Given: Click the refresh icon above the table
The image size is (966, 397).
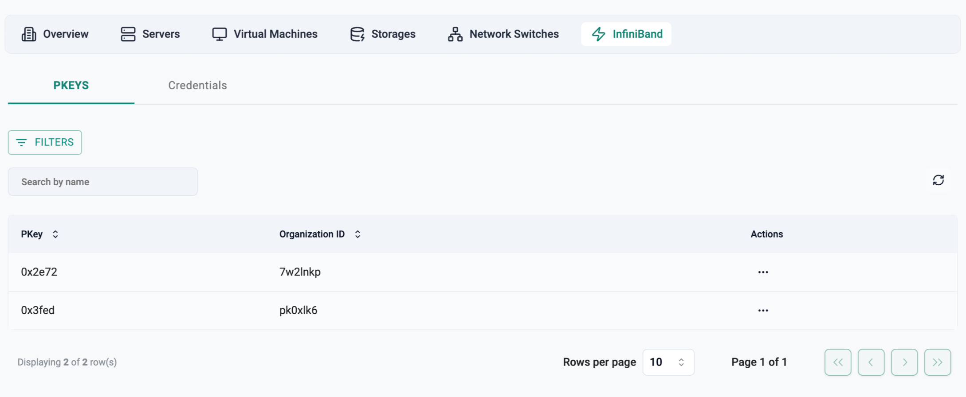Looking at the screenshot, I should coord(938,180).
